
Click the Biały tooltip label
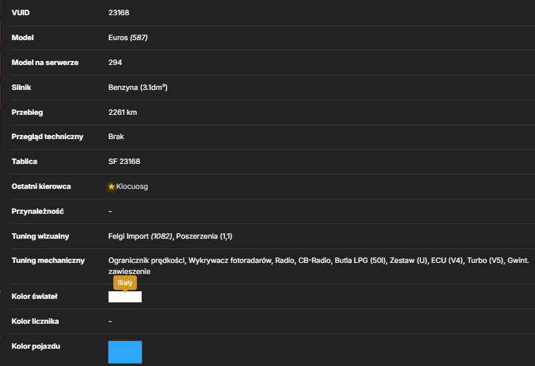[125, 283]
